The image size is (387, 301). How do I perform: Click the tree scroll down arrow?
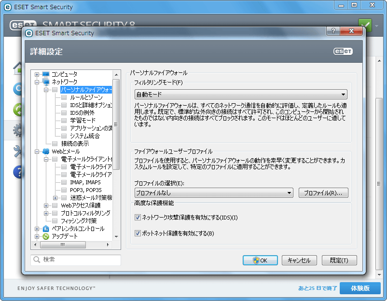(x=116, y=237)
